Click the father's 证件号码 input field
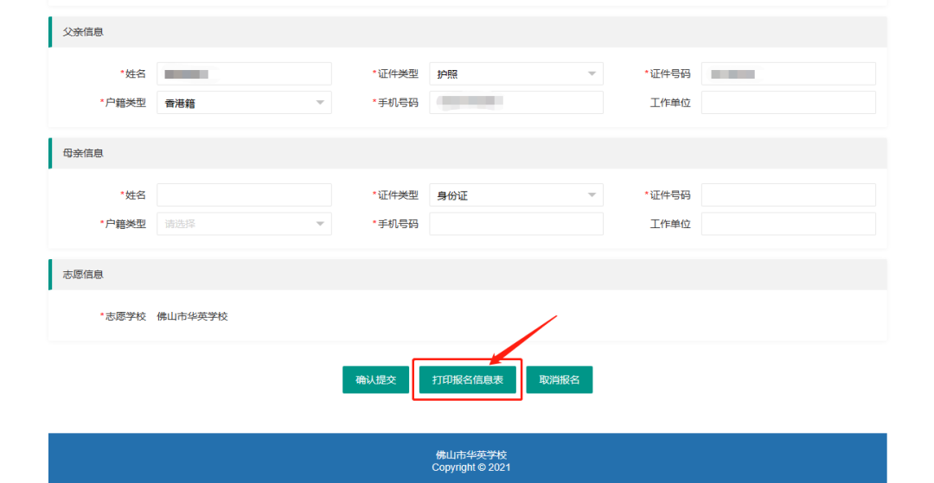The width and height of the screenshot is (934, 483). tap(788, 74)
